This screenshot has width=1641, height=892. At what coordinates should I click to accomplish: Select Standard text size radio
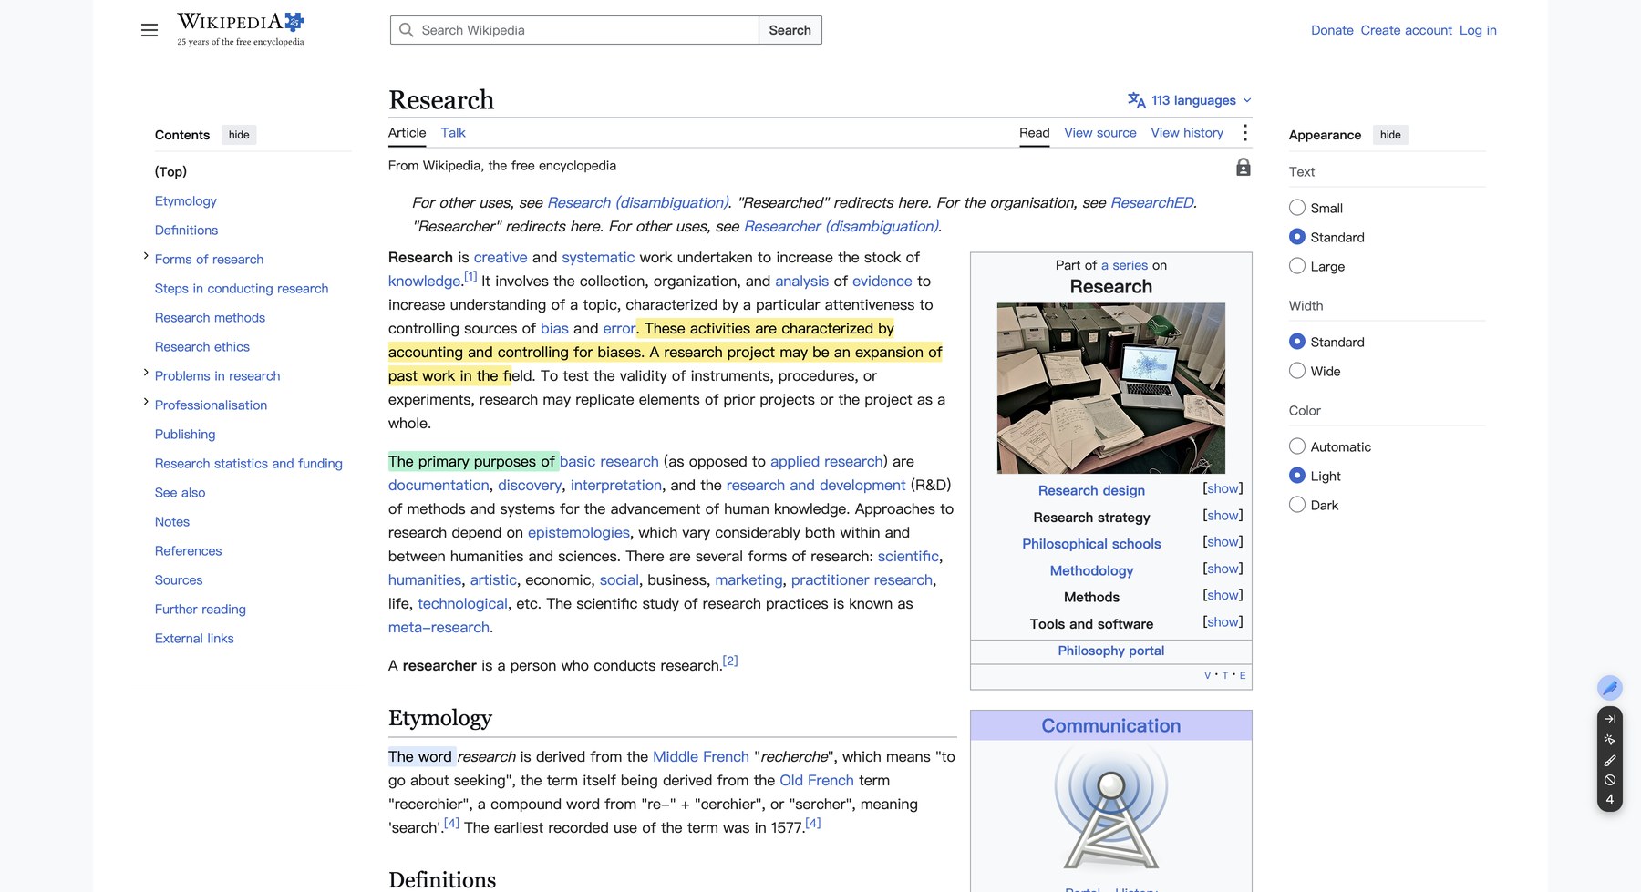coord(1296,237)
